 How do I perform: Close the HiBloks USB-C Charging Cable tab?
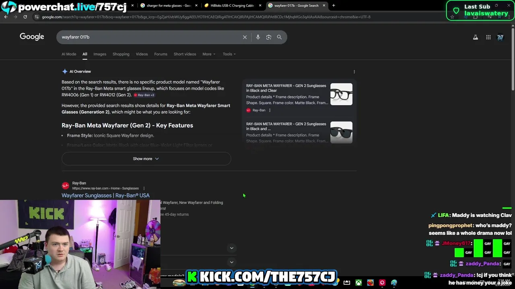click(x=260, y=6)
